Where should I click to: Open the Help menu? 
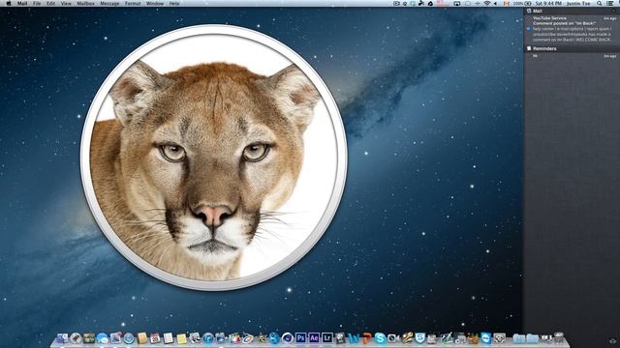(174, 3)
